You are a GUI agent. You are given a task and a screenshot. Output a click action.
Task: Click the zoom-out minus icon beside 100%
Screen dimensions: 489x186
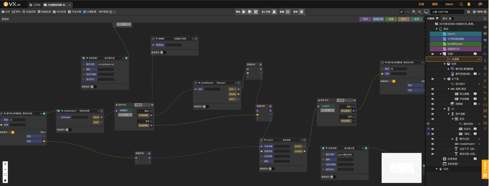474,12
